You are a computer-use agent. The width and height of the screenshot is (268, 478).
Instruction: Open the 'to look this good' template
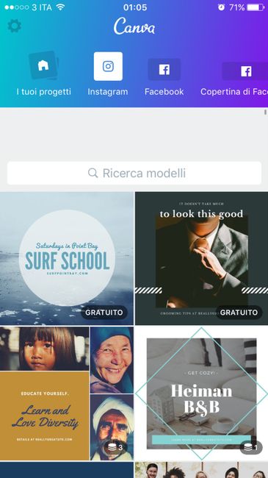click(202, 258)
